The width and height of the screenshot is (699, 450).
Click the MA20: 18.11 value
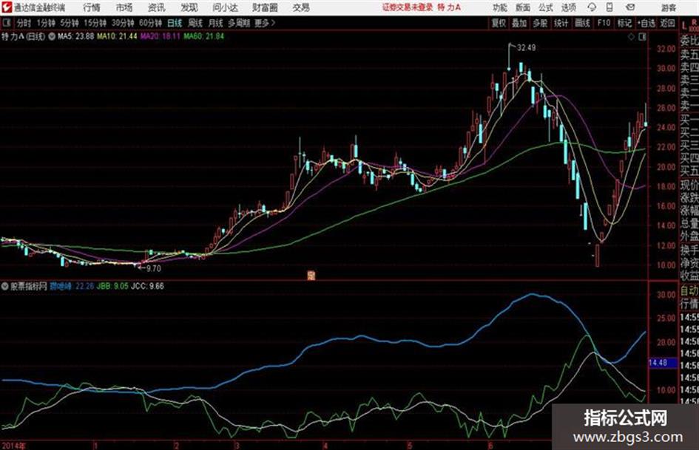[160, 36]
